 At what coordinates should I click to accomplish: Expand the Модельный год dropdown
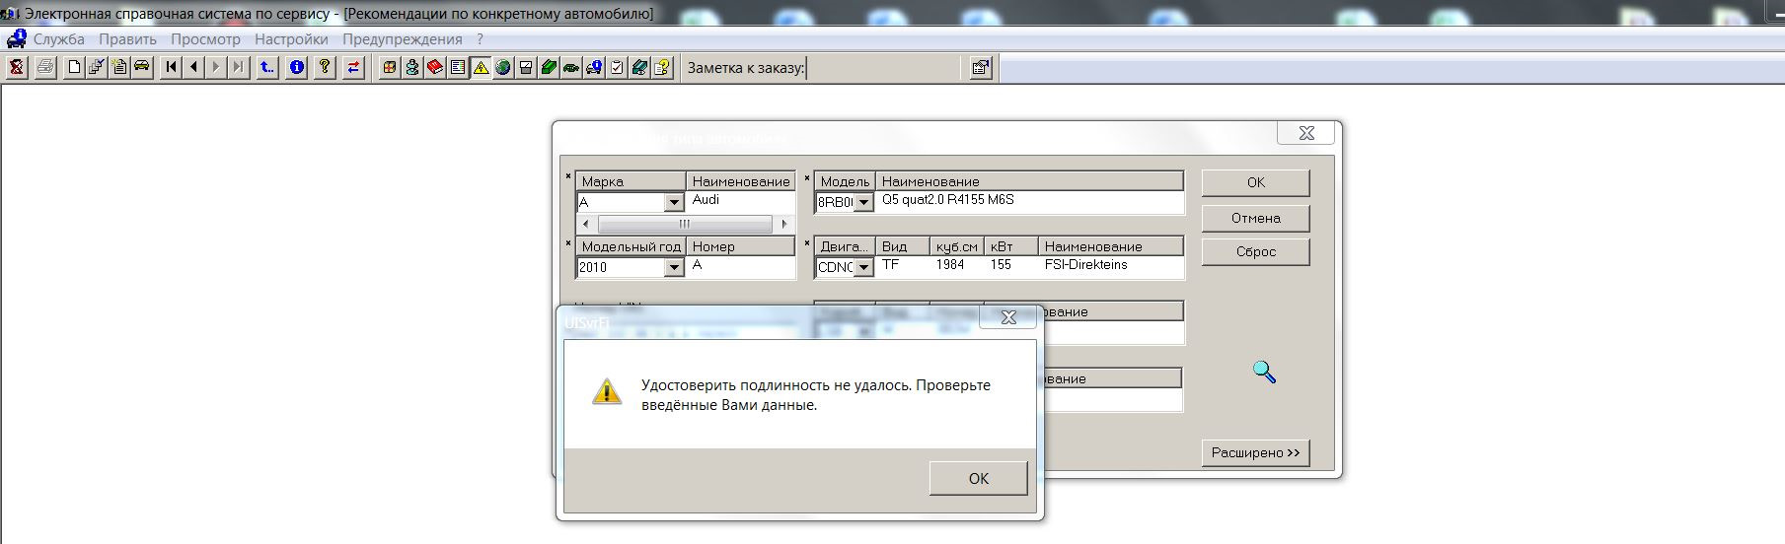pos(674,268)
